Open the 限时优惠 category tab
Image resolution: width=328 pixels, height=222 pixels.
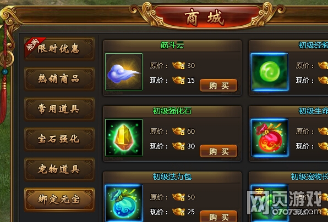[59, 49]
